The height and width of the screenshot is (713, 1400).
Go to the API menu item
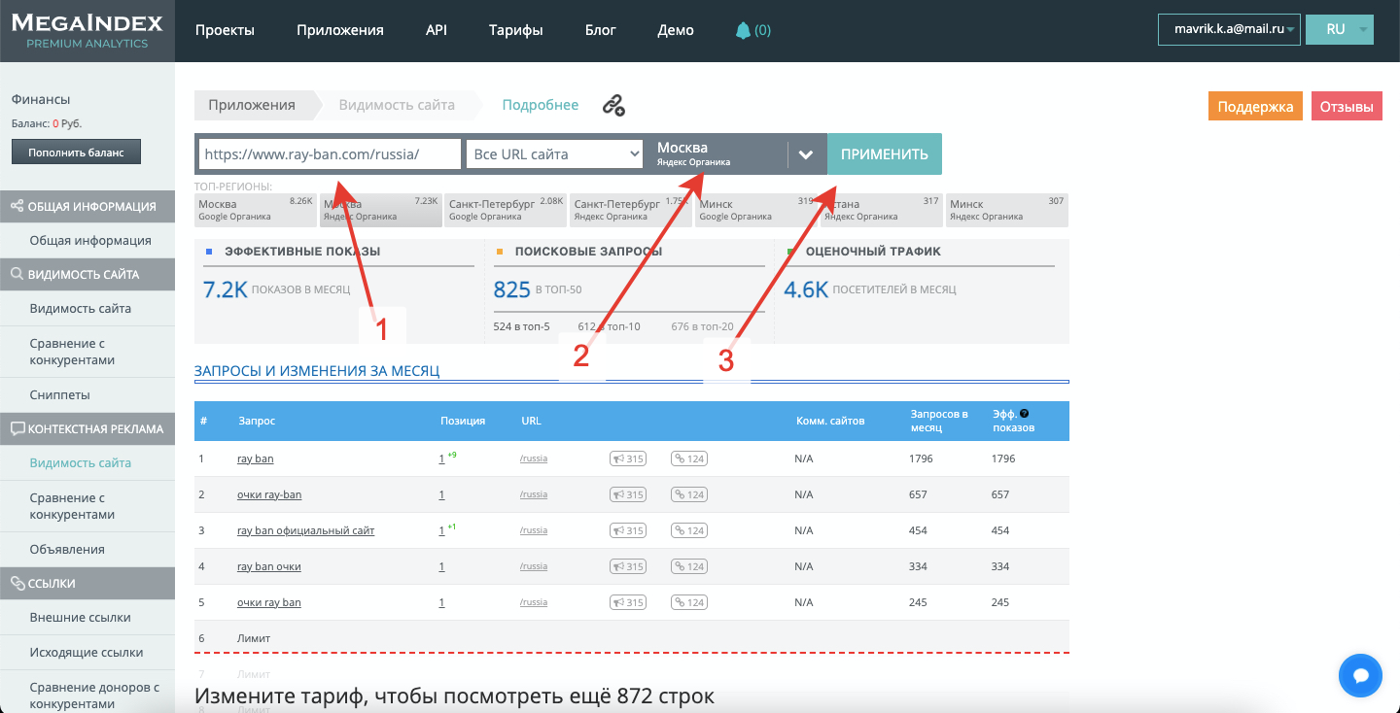point(437,30)
